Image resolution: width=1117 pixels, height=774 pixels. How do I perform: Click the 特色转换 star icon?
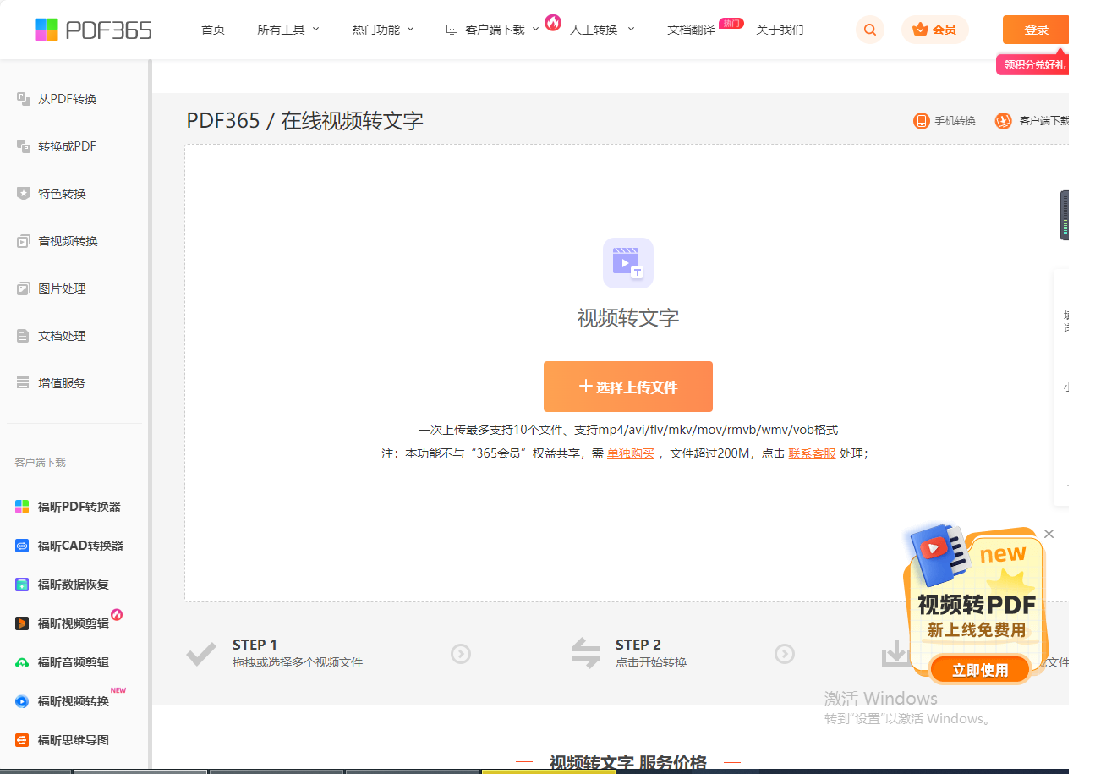[x=24, y=194]
